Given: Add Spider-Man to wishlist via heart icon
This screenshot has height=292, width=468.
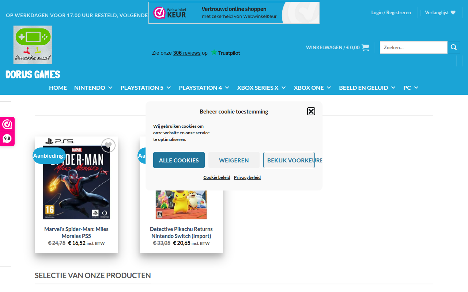Looking at the screenshot, I should 108,145.
